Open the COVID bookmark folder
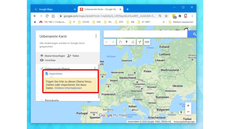This screenshot has height=129, width=230. (x=84, y=22)
